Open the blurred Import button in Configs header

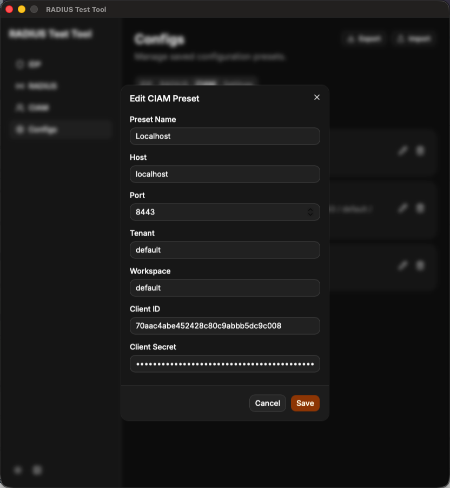pos(414,39)
